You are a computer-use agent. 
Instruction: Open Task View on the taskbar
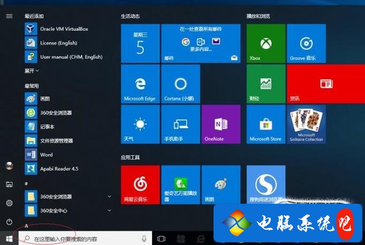161,239
